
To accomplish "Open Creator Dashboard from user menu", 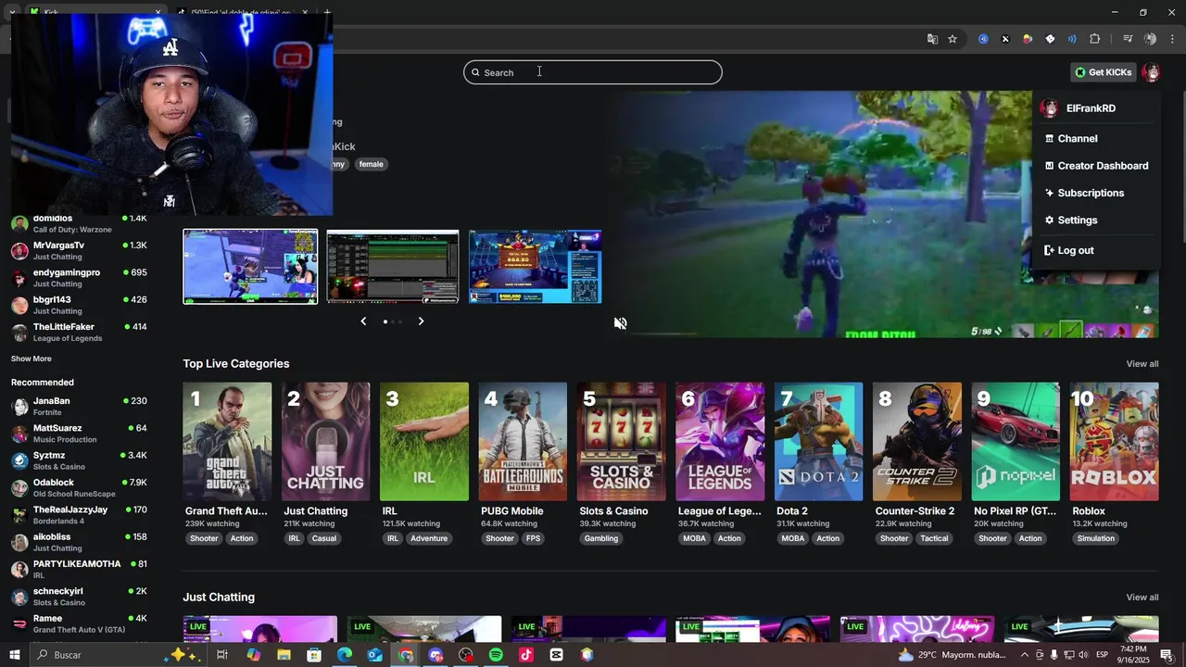I will coord(1095,166).
